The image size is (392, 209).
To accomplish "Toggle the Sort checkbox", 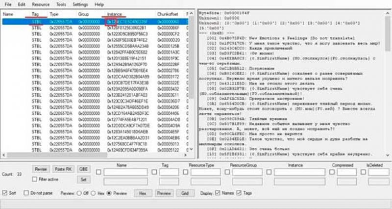I will (5, 193).
